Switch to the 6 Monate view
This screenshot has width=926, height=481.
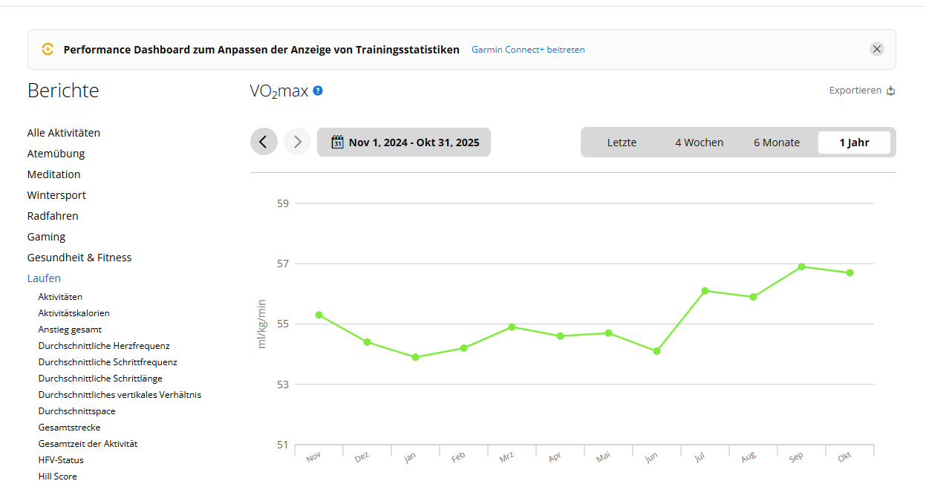point(777,143)
